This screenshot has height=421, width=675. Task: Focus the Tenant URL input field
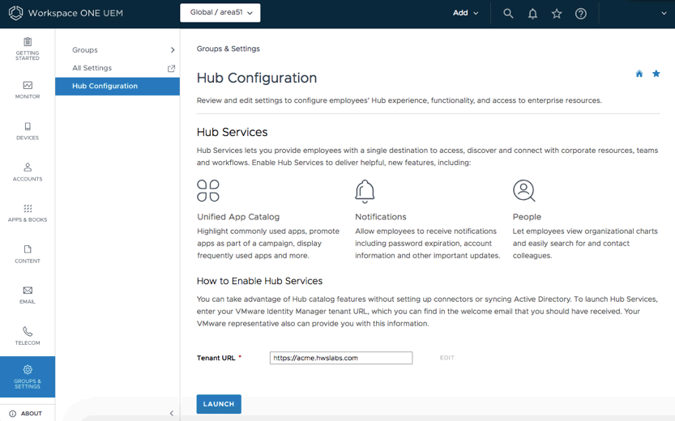coord(341,358)
